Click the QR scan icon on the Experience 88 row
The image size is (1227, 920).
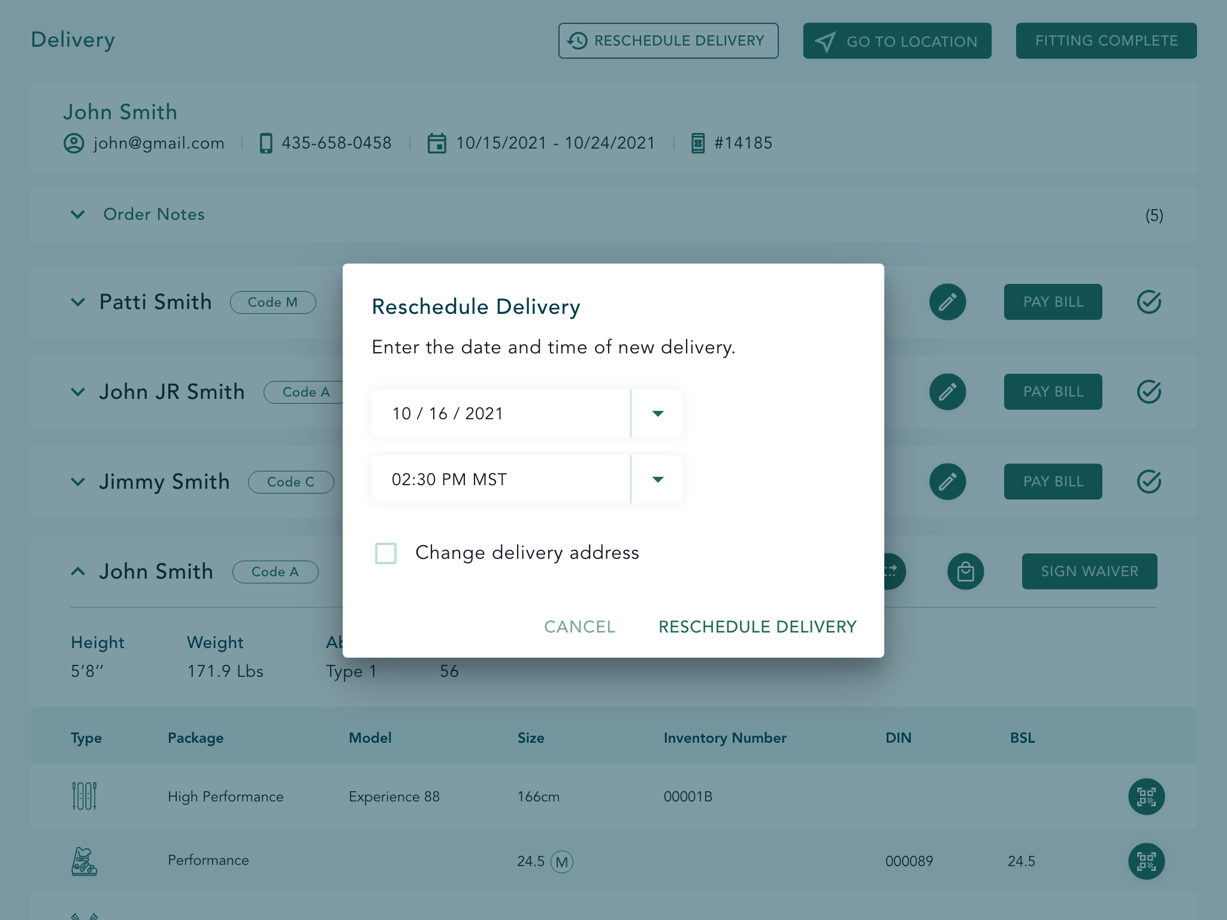[x=1146, y=797]
